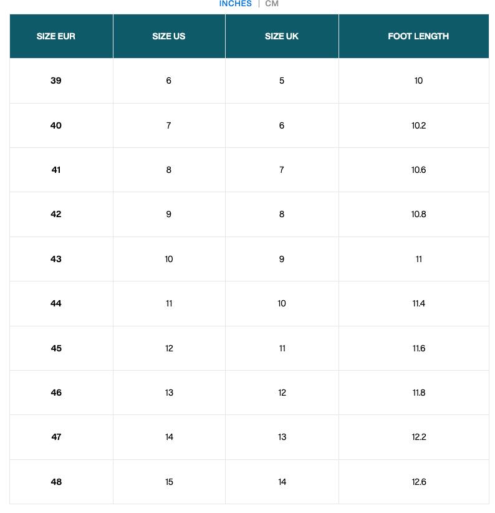495x513 pixels.
Task: Click US size 7 in EUR 40 row
Action: (169, 125)
